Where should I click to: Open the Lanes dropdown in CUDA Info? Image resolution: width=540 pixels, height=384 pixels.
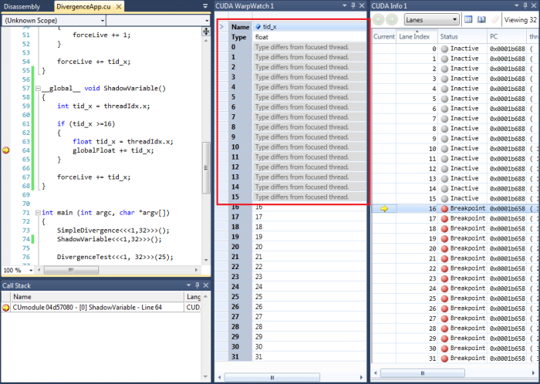tap(454, 19)
